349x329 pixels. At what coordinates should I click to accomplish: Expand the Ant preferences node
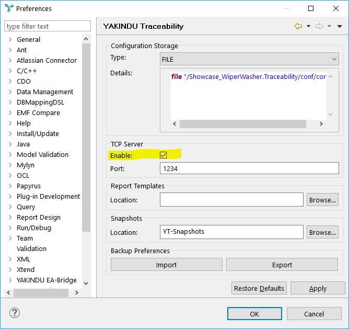coord(10,50)
